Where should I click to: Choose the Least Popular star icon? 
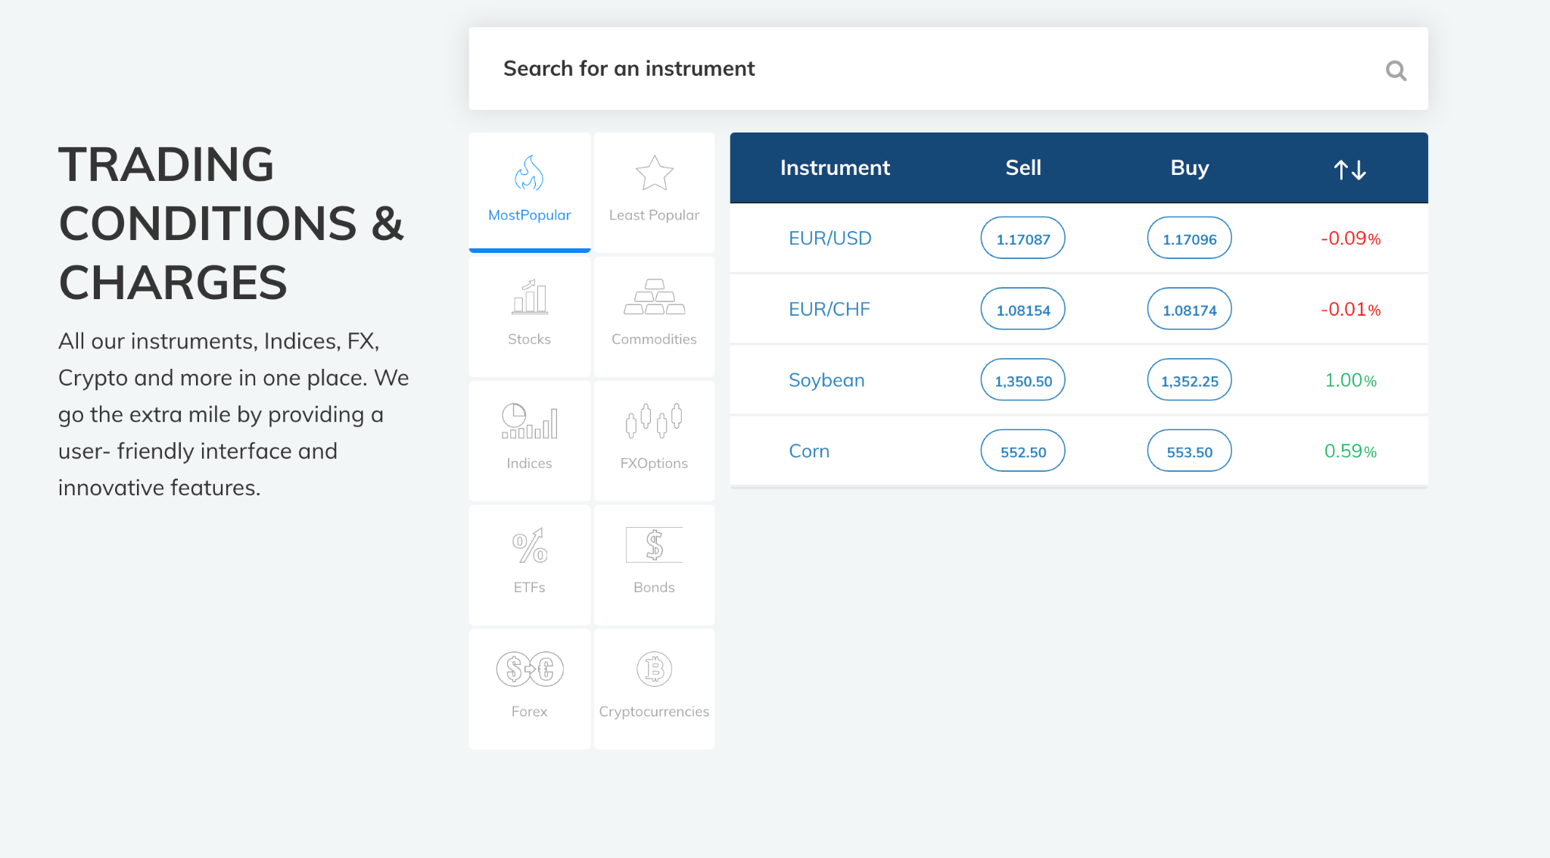(654, 173)
